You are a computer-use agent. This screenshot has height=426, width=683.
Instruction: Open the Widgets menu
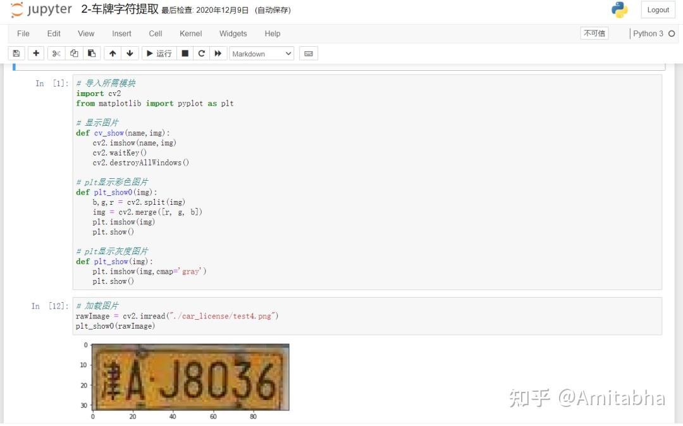tap(233, 33)
